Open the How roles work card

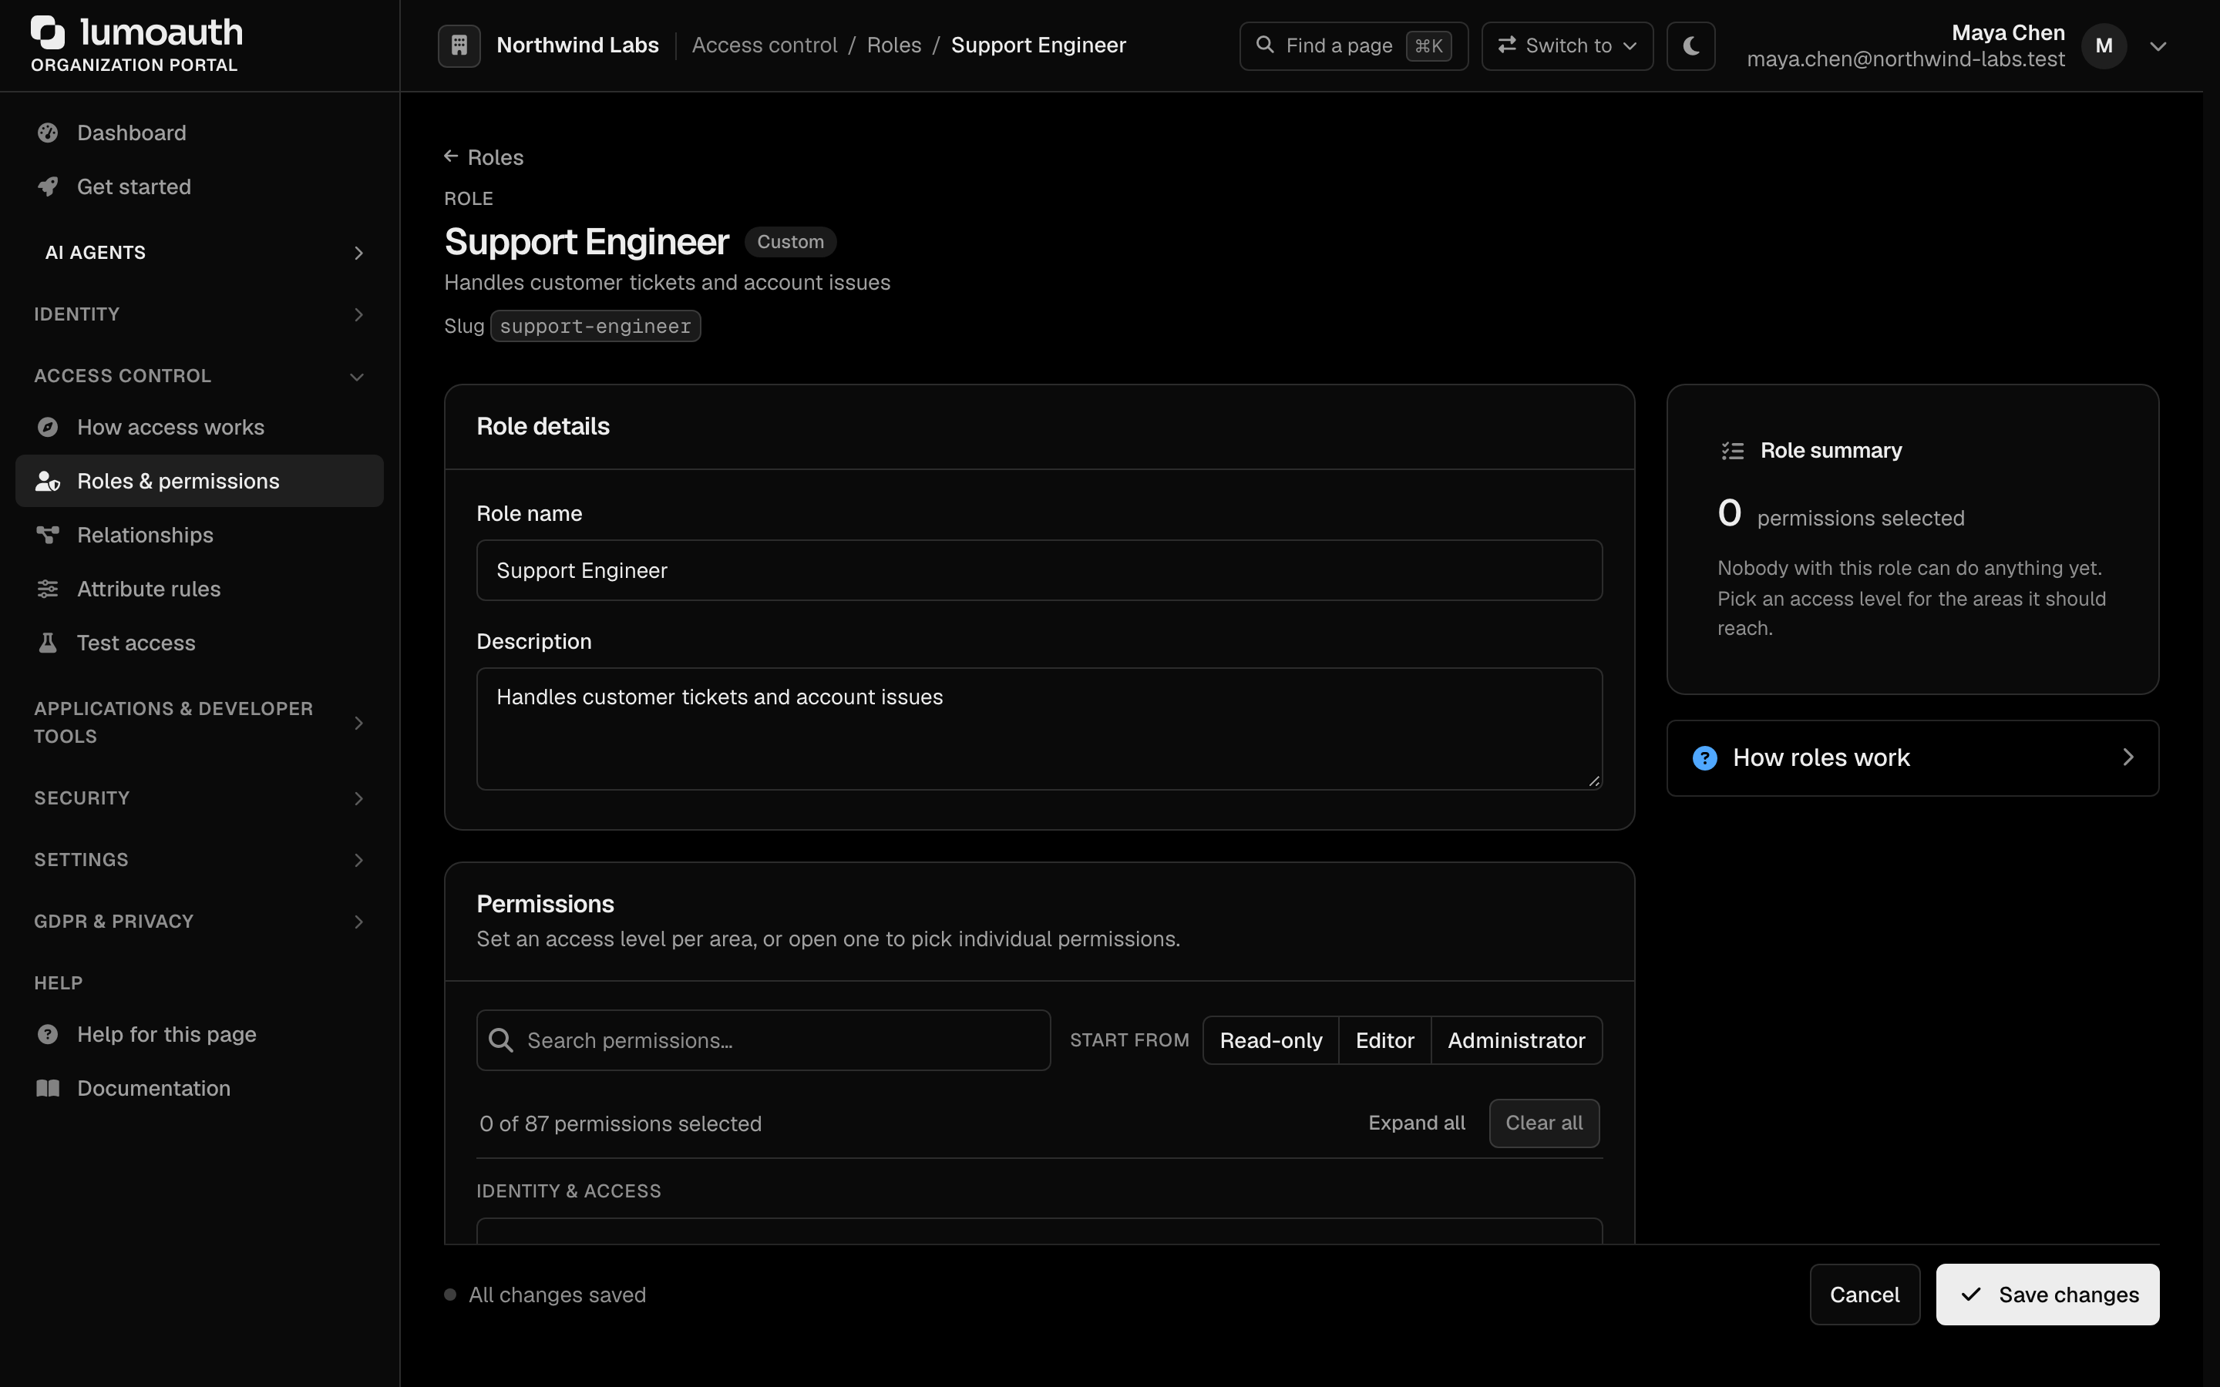pyautogui.click(x=1912, y=757)
